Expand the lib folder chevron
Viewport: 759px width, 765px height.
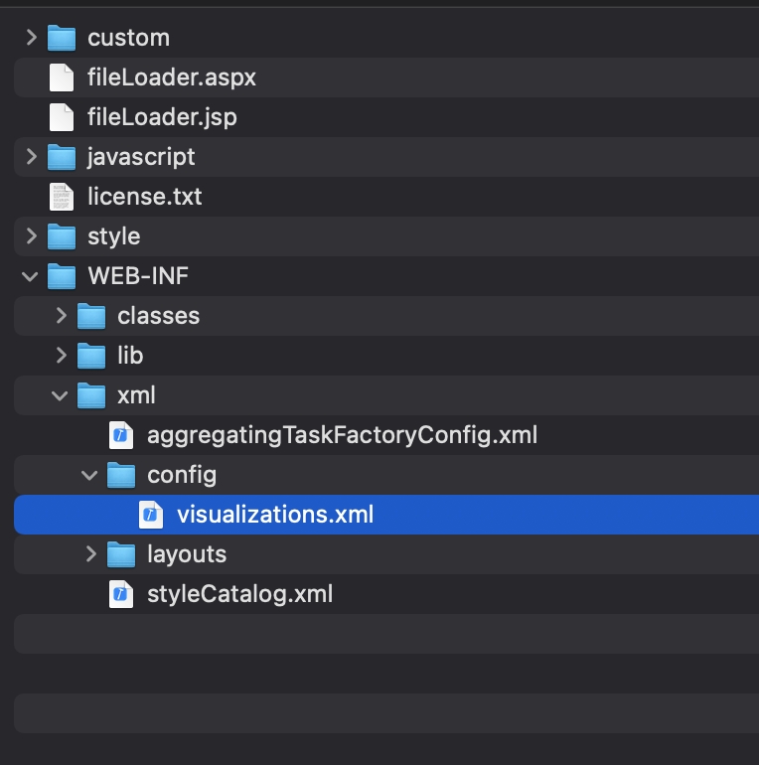[x=61, y=356]
